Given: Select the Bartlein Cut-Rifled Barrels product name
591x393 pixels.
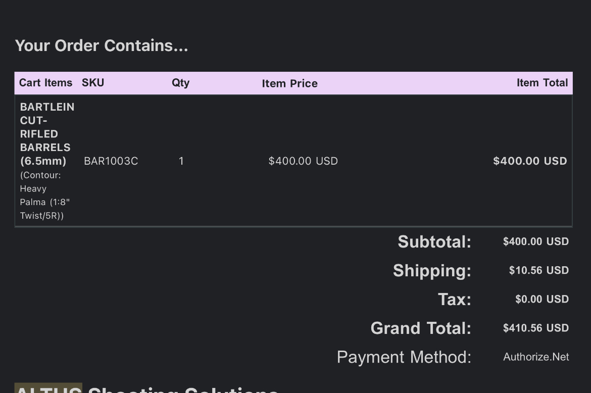Looking at the screenshot, I should 47,134.
